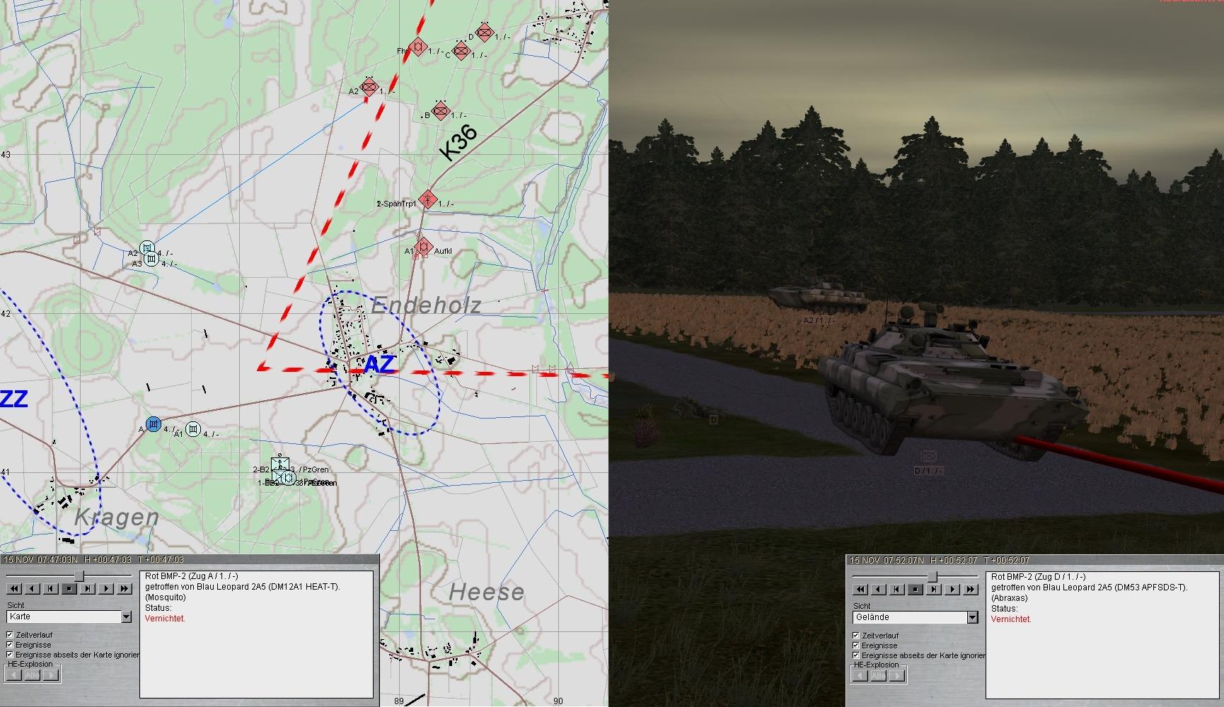Click the timeline slider handle in Karte panel
Screen dimensions: 1224x707
pos(79,576)
